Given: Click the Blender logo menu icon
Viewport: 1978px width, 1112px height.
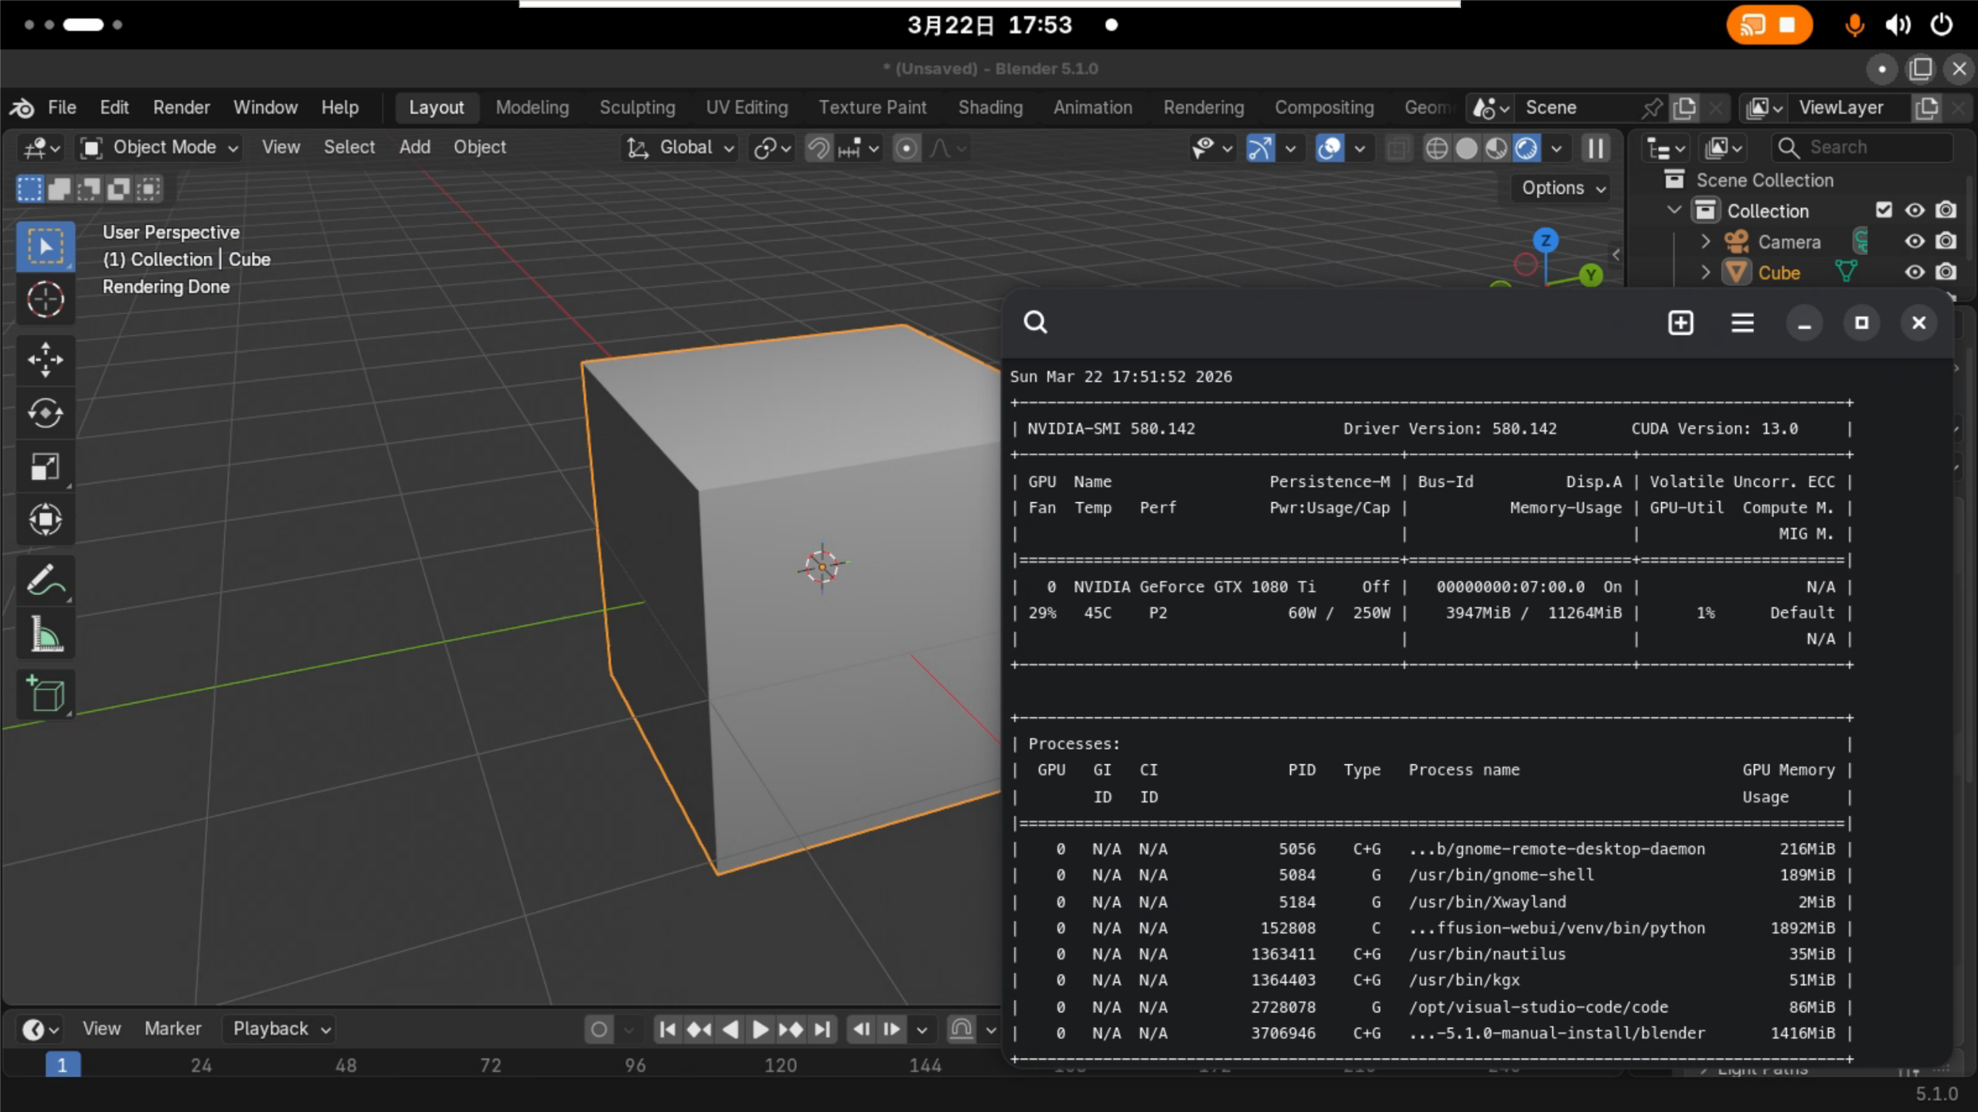Looking at the screenshot, I should [22, 107].
